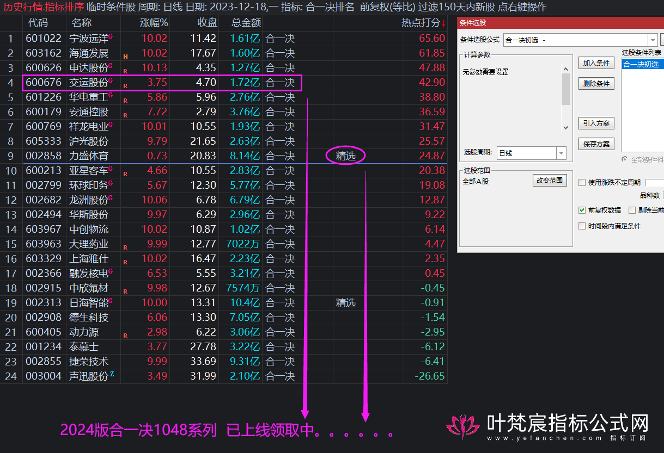Click amount 8.14亿 cell

click(x=245, y=156)
